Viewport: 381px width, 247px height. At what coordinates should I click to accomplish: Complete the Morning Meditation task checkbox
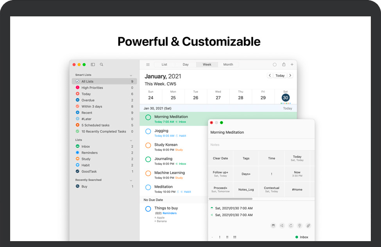click(148, 117)
